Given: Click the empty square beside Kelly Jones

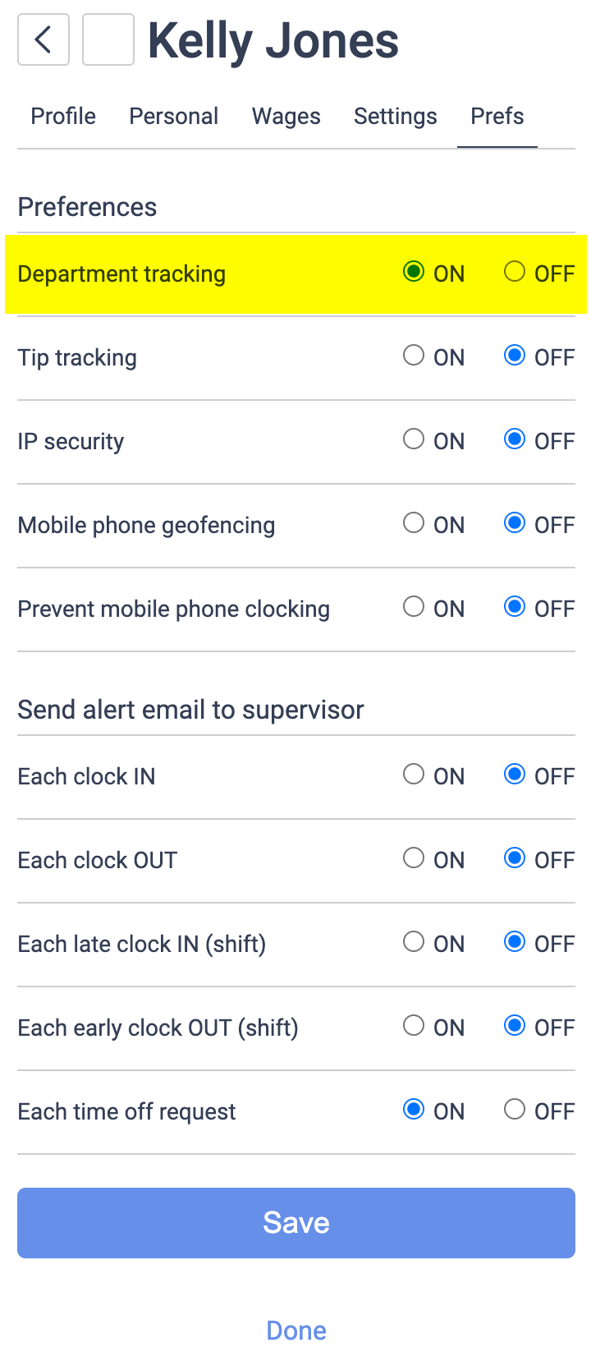Looking at the screenshot, I should coord(108,39).
